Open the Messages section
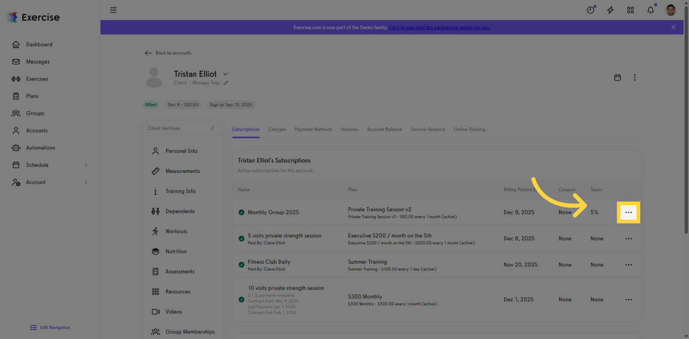Screen dimensions: 689x339 click(37, 62)
